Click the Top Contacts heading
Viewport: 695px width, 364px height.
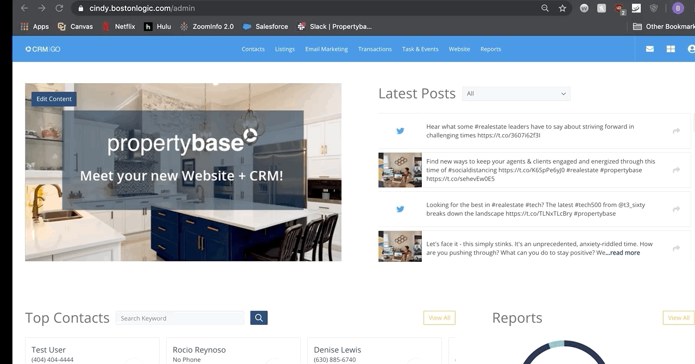click(67, 318)
